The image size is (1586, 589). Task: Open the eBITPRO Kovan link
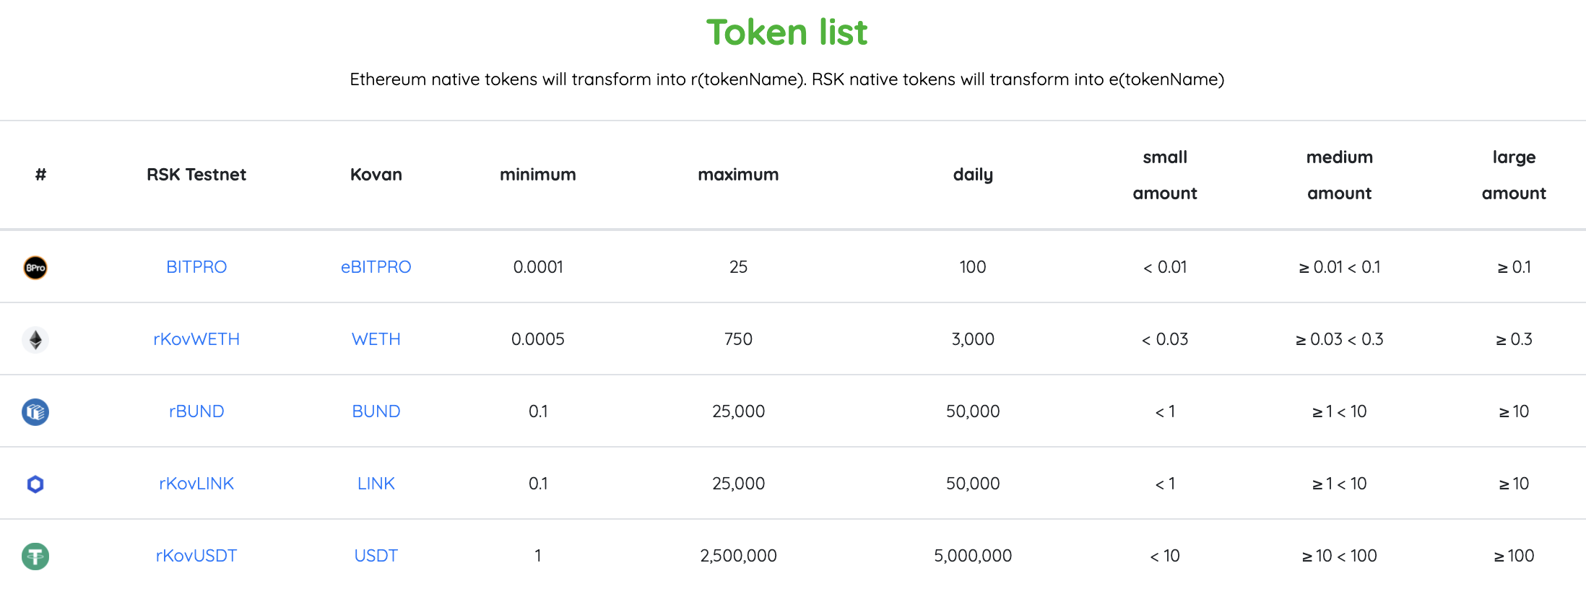click(x=376, y=267)
